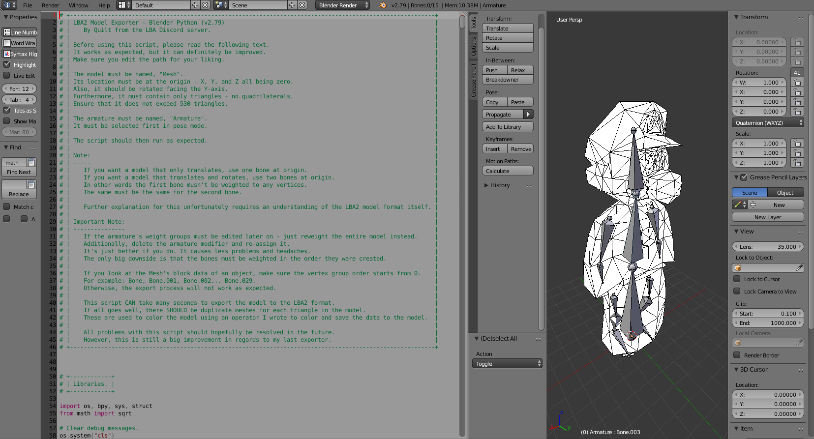The height and width of the screenshot is (439, 814).
Task: Toggle Word Wrap in text editor
Action: (20, 43)
